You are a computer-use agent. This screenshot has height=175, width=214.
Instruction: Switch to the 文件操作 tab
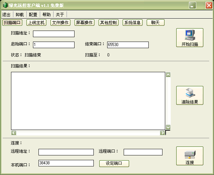pyautogui.click(x=60, y=23)
